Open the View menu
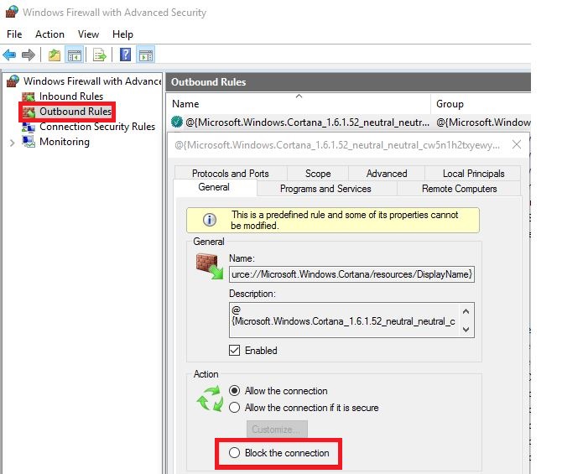The height and width of the screenshot is (474, 562). click(88, 34)
